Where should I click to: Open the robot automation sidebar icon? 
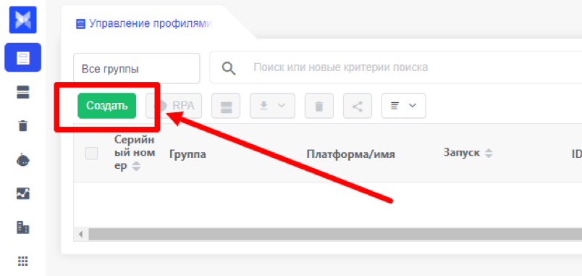(23, 160)
